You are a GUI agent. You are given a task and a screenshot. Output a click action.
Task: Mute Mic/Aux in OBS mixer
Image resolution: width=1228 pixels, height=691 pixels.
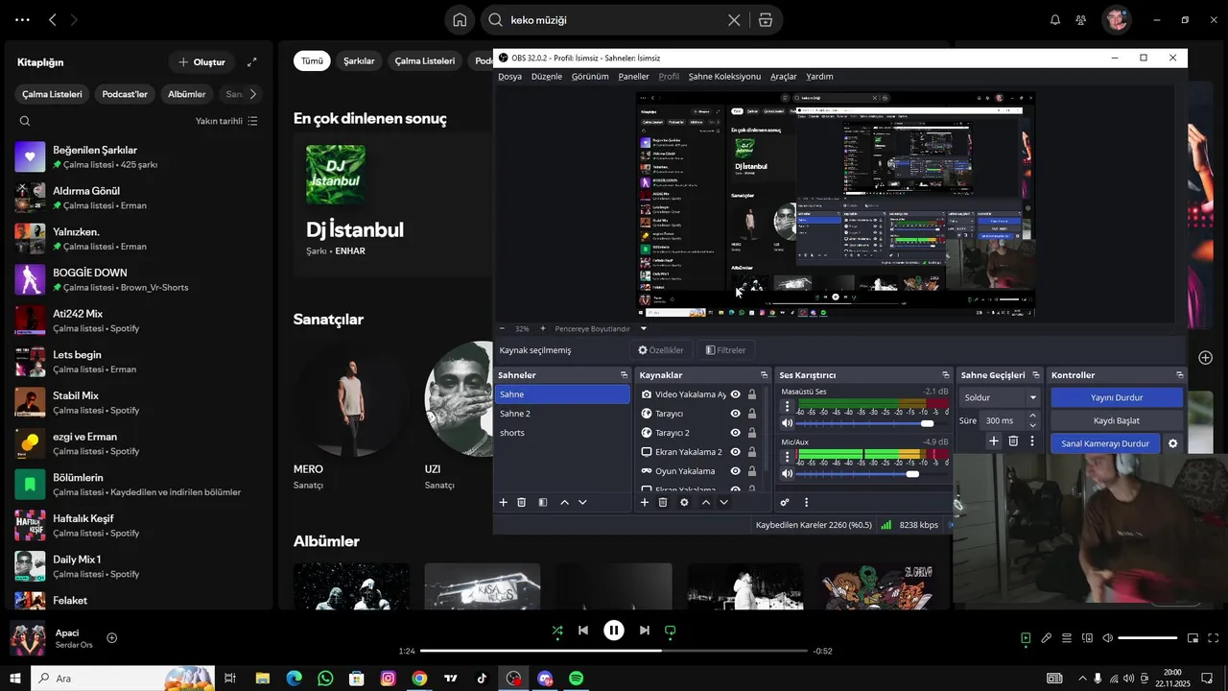point(788,473)
